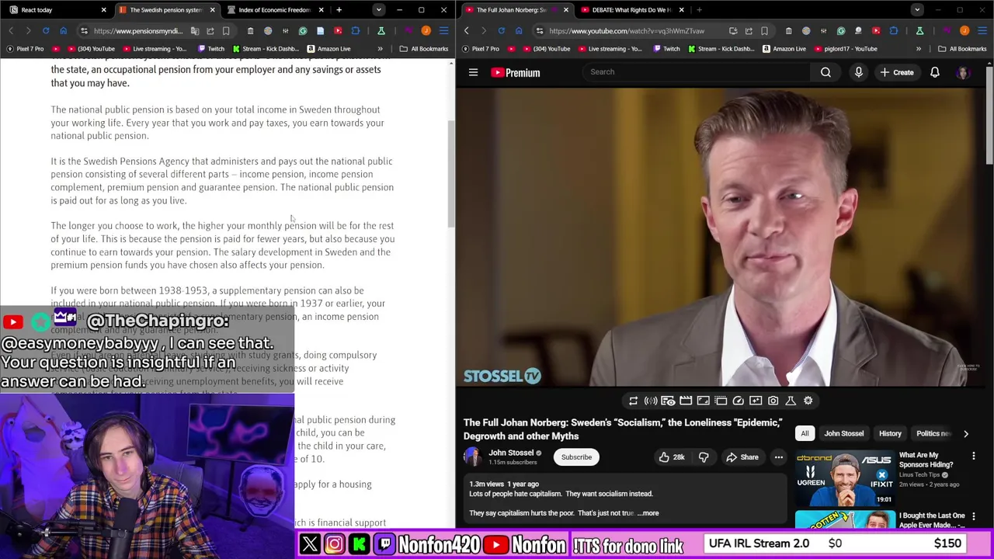The width and height of the screenshot is (994, 559).
Task: Open All Bookmarks folder in left window
Action: (x=425, y=49)
